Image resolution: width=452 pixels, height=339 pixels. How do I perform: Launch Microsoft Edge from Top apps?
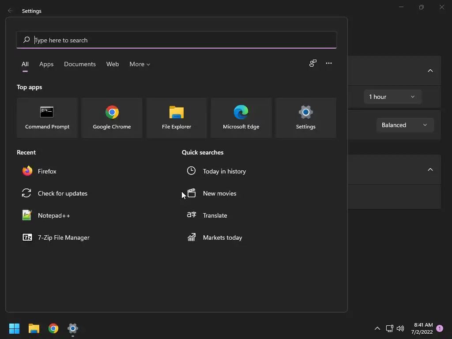point(241,117)
